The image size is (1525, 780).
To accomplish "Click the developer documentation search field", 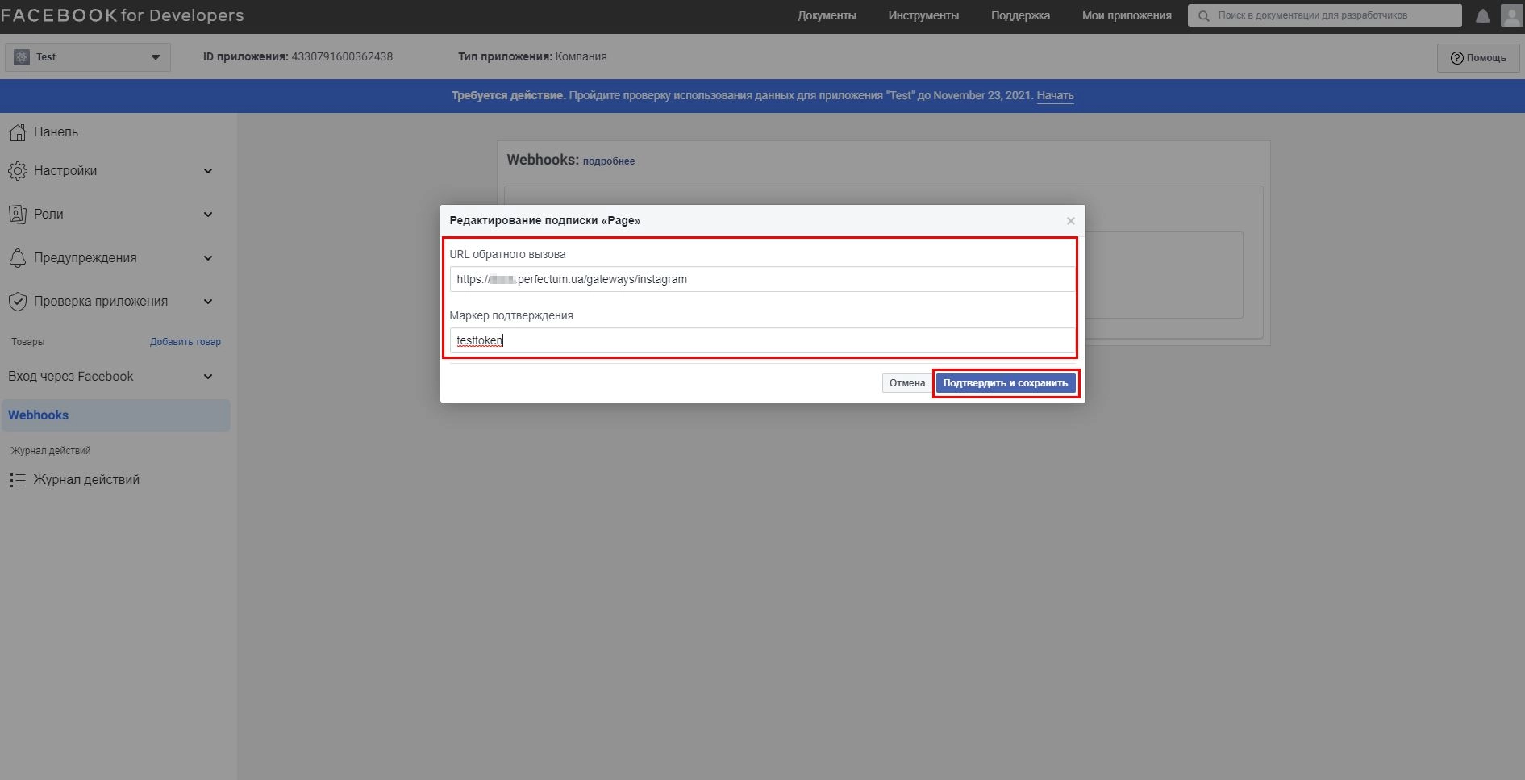I will (1325, 15).
